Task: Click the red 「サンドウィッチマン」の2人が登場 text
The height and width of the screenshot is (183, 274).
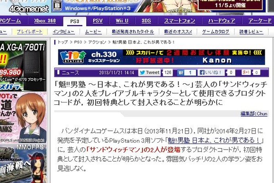Action: (133, 150)
